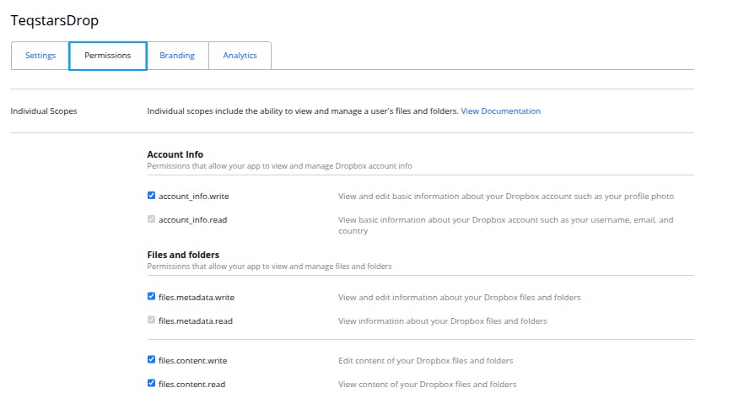Click the greyed account_info.read checkbox
This screenshot has width=744, height=404.
point(151,219)
